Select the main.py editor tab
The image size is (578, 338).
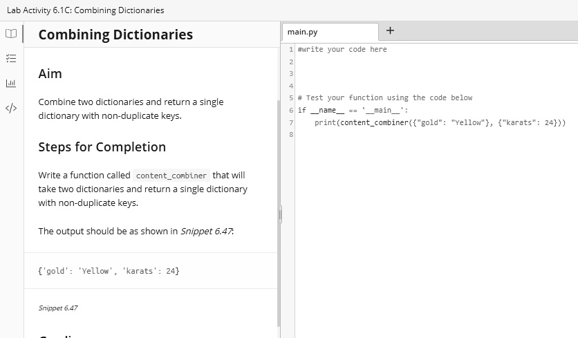point(330,32)
